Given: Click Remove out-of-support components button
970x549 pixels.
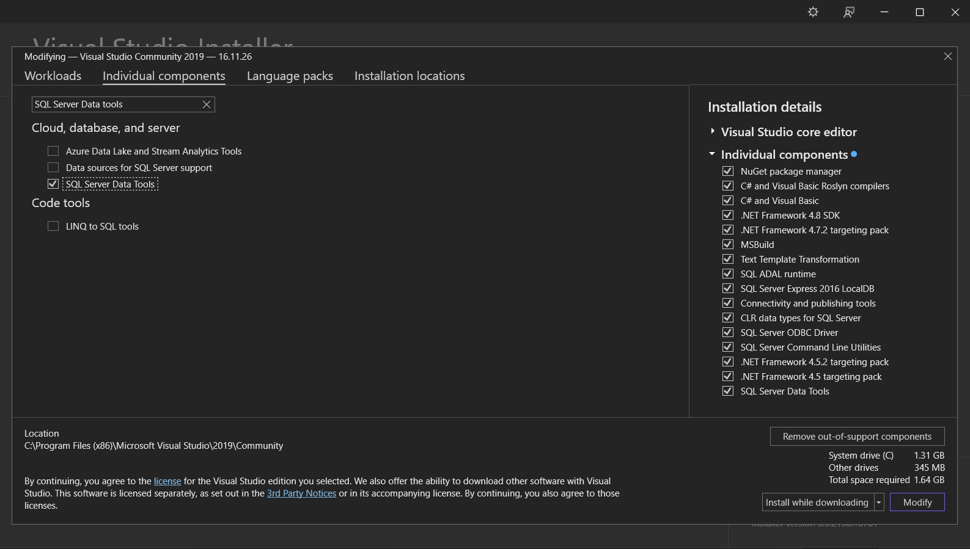Looking at the screenshot, I should [x=857, y=436].
